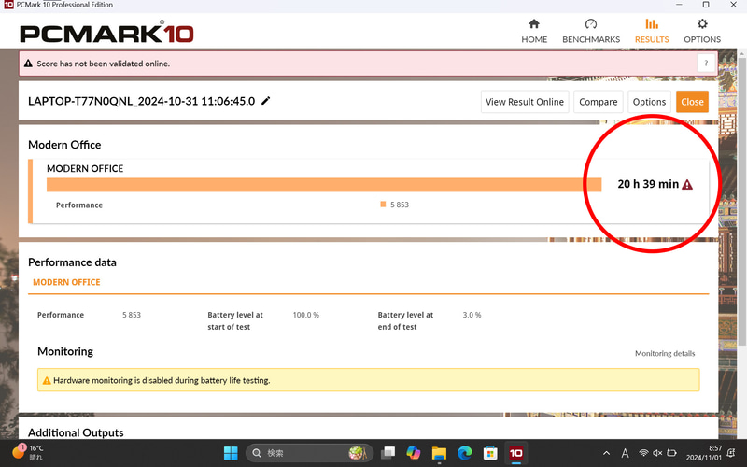This screenshot has width=747, height=467.
Task: Click the Battery level at end 3.0 % value
Action: 472,315
